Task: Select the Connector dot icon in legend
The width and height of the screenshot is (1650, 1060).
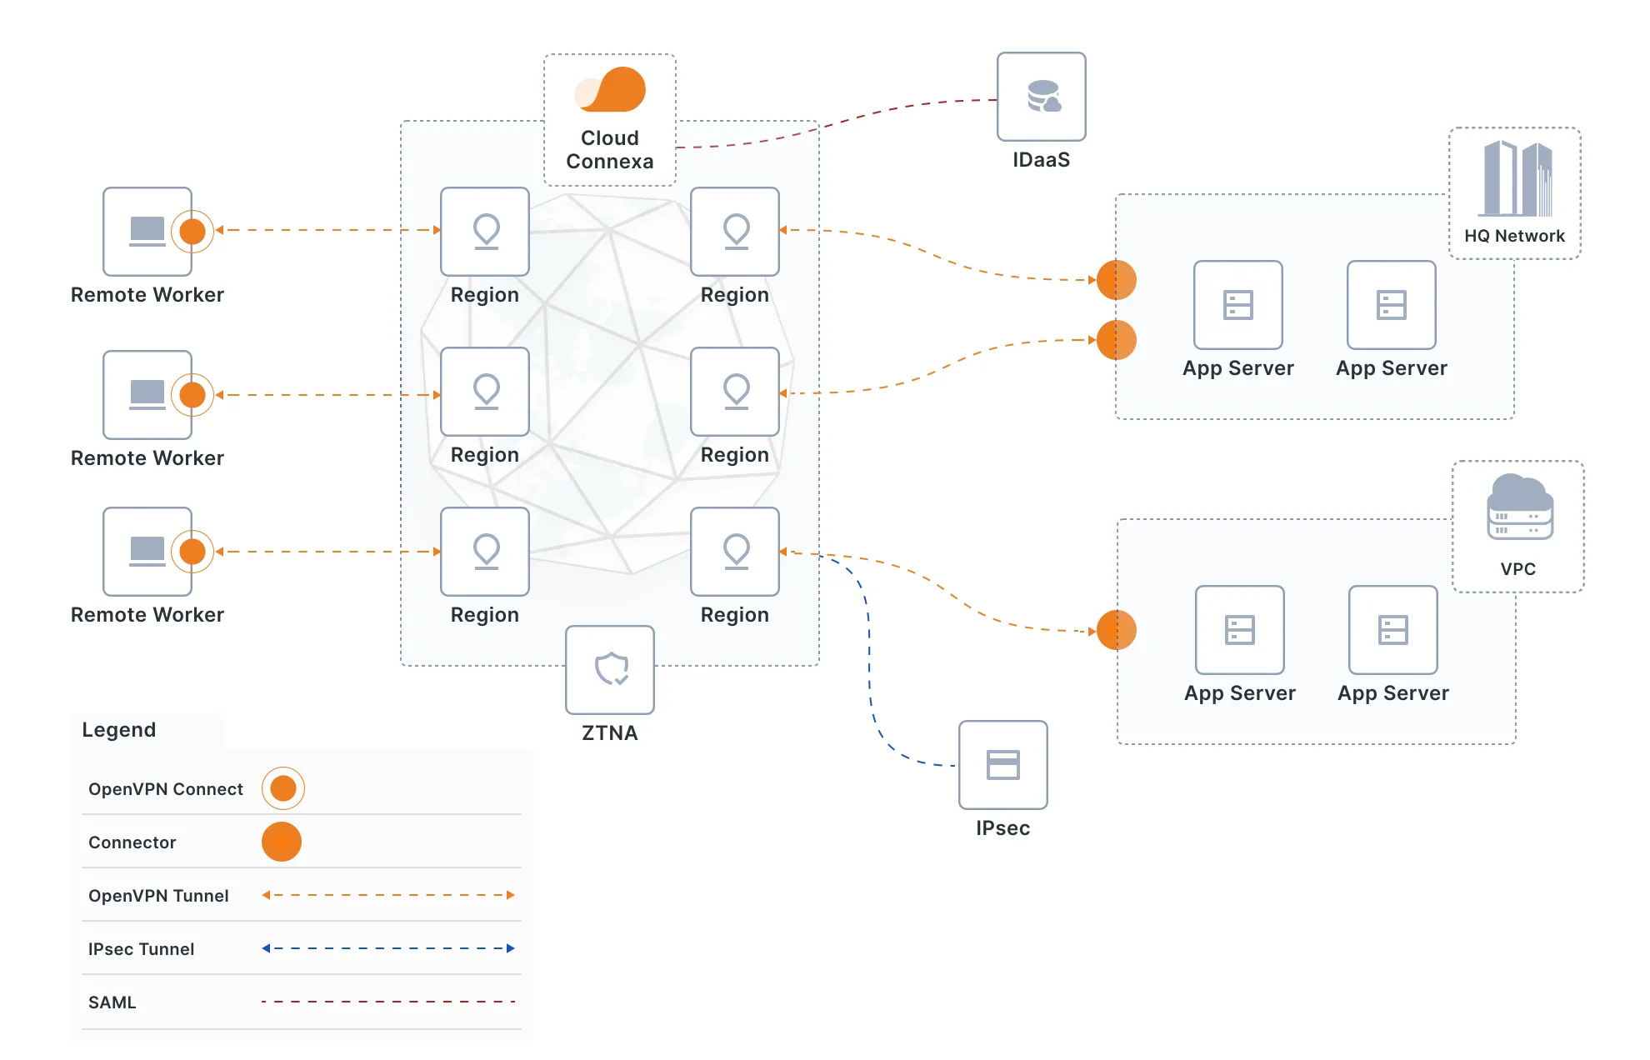Action: point(279,842)
